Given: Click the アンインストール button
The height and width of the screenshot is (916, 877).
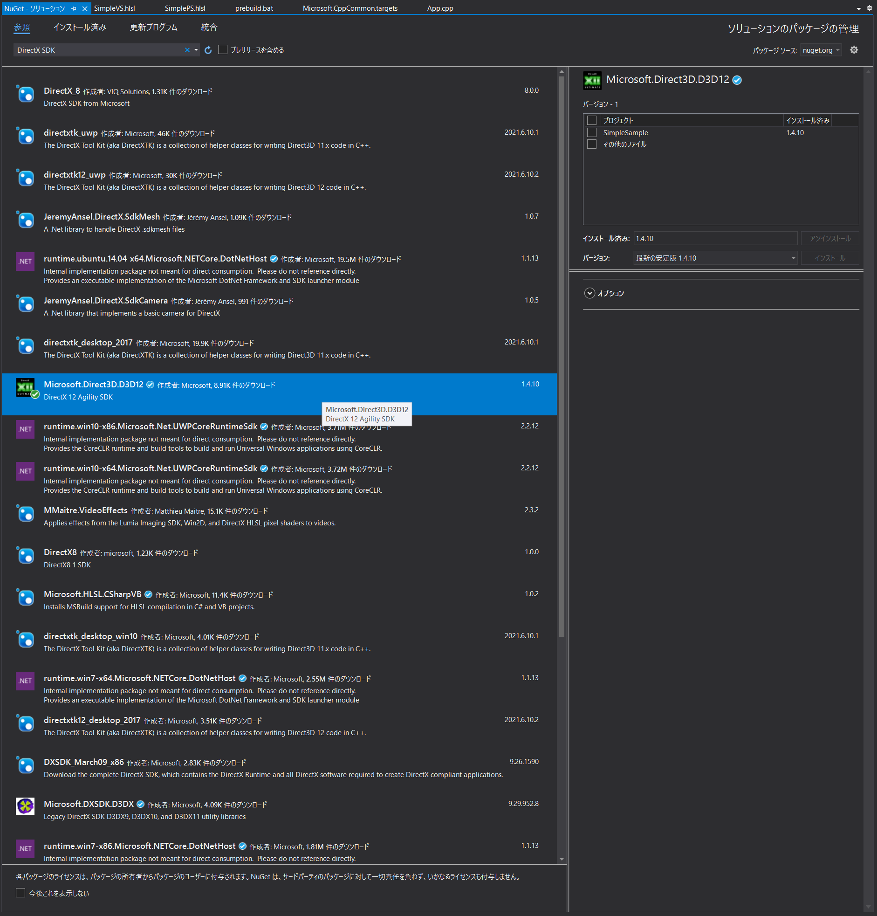Looking at the screenshot, I should (830, 238).
